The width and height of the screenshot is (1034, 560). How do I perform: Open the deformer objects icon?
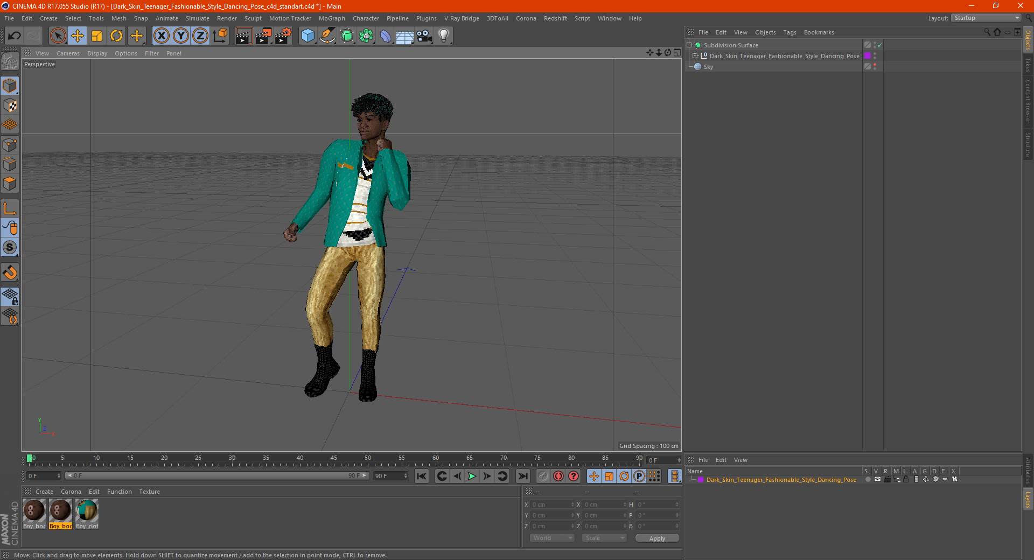(386, 36)
